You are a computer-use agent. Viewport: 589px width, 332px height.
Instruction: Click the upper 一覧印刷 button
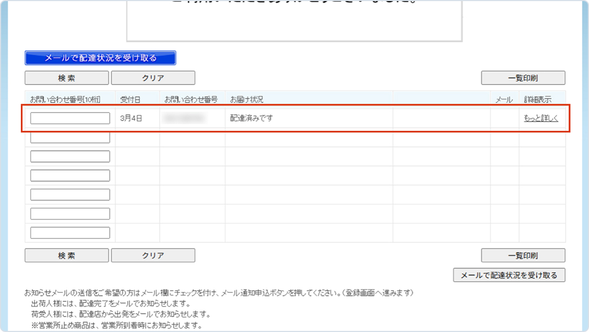tap(523, 78)
